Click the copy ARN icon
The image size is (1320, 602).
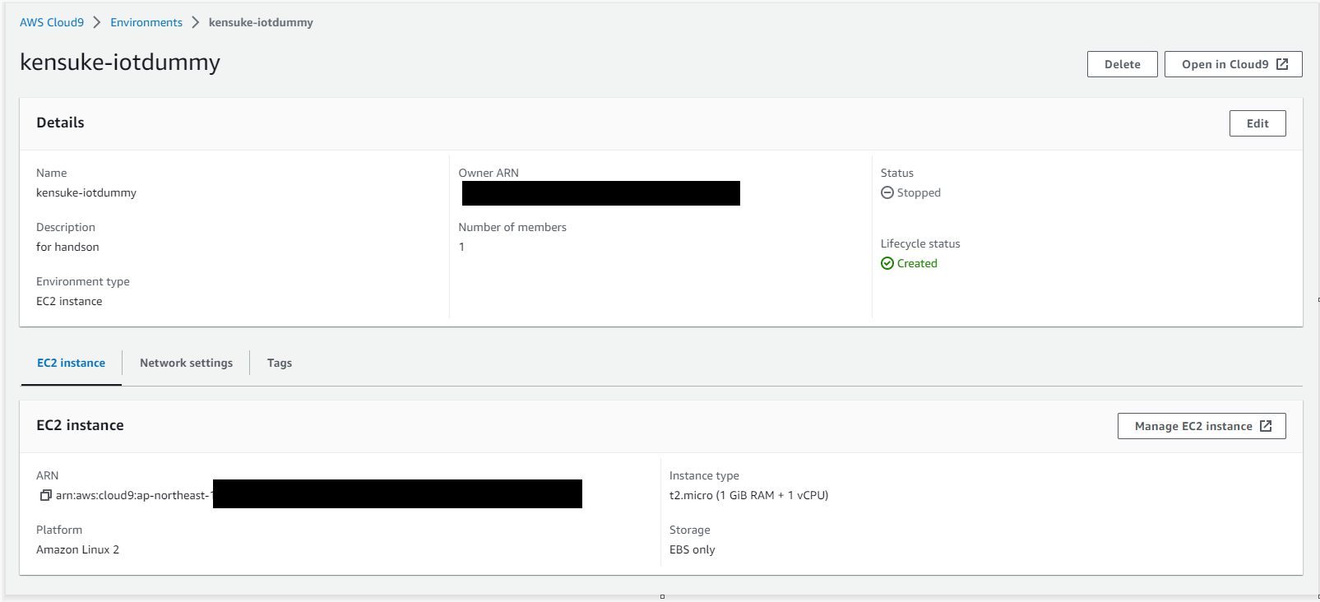tap(46, 495)
